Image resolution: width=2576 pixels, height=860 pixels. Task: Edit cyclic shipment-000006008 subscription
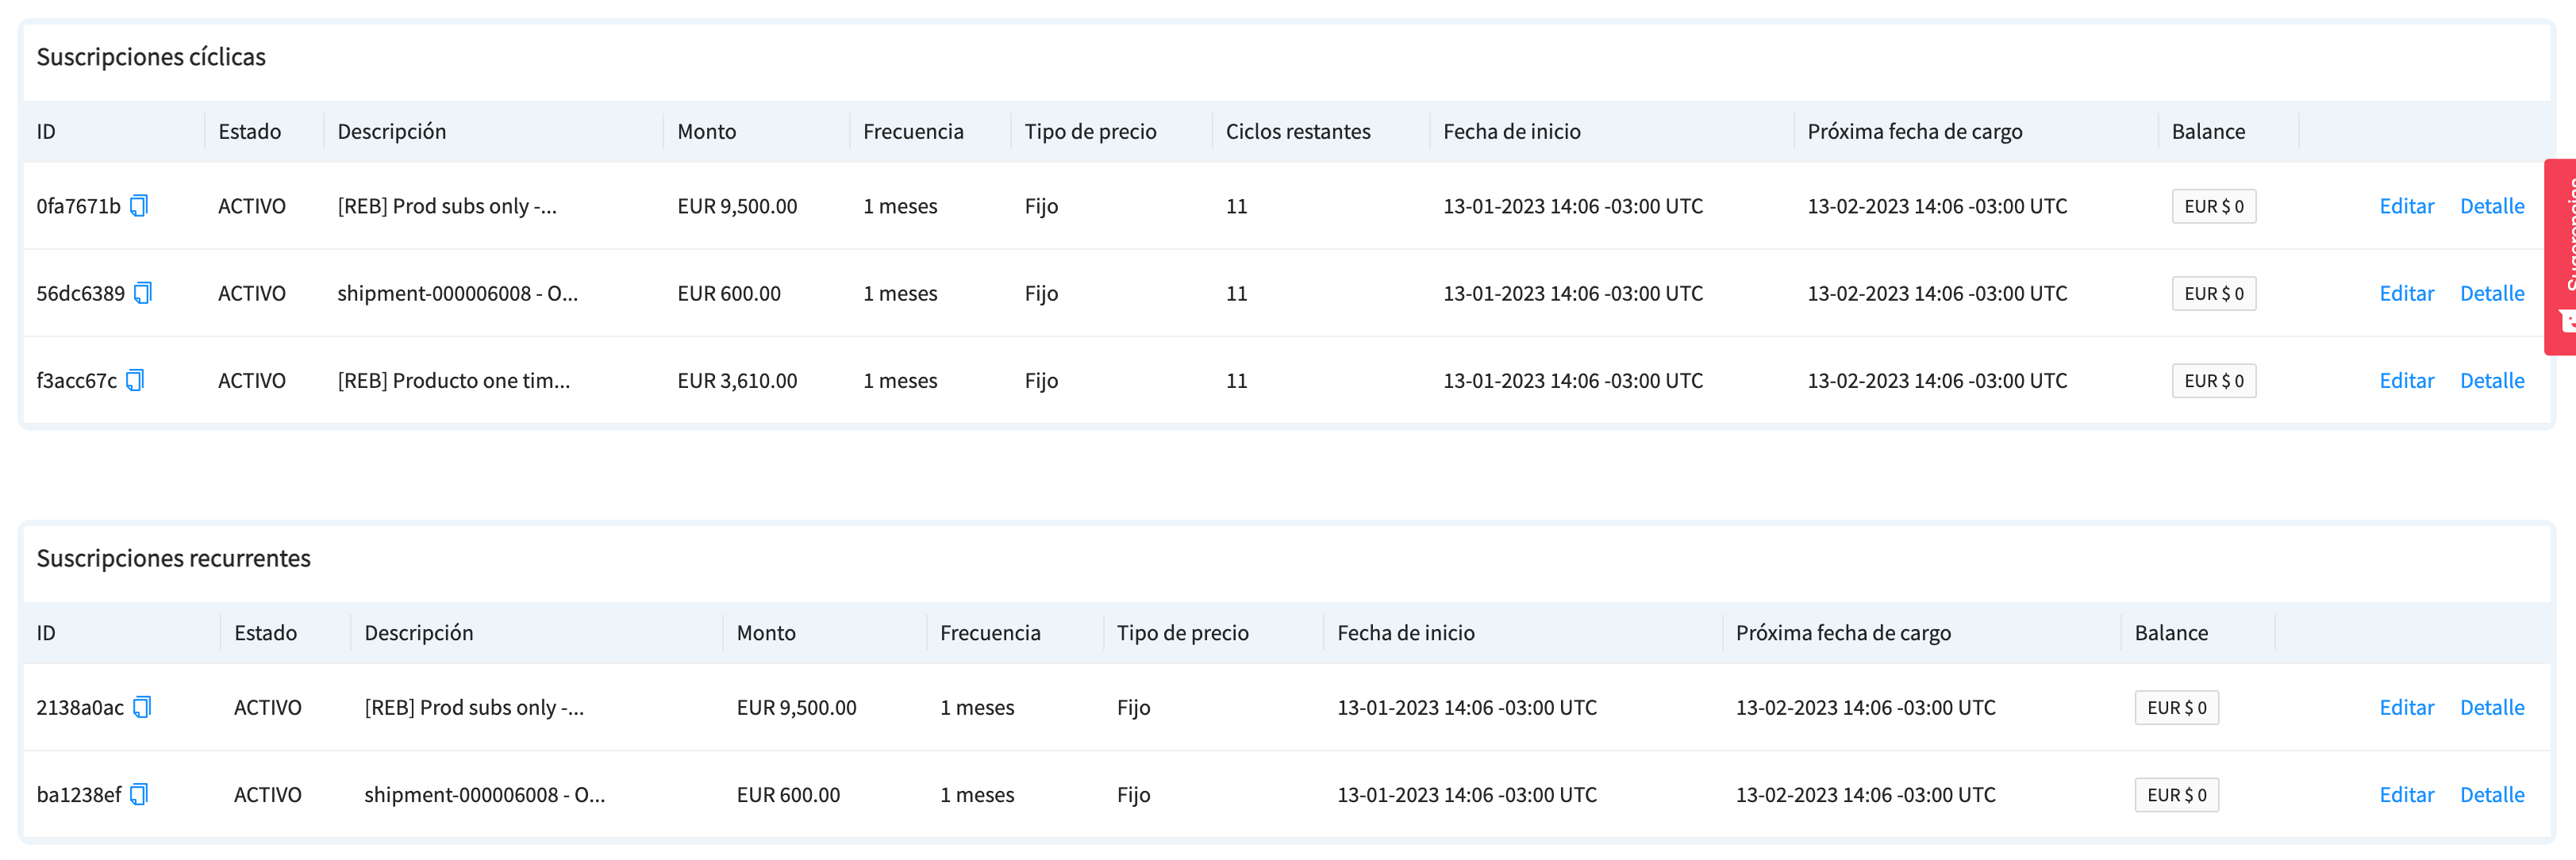(x=2405, y=293)
